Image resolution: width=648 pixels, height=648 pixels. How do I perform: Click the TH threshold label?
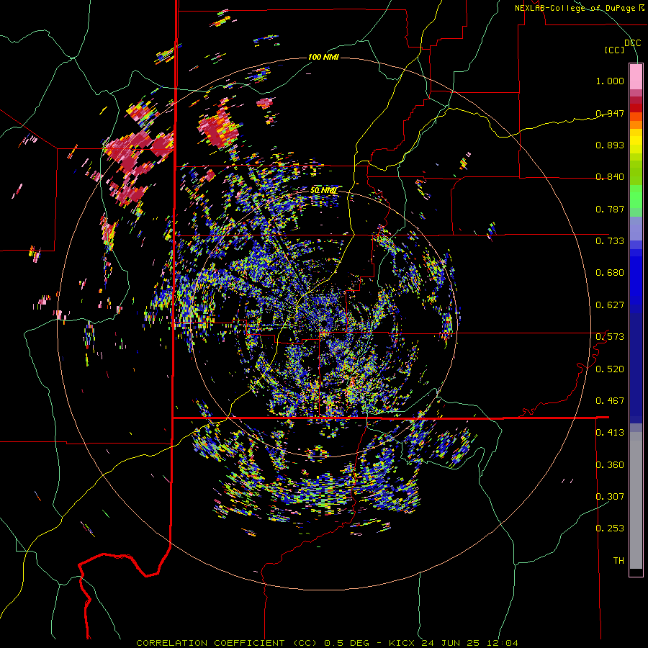pyautogui.click(x=618, y=561)
